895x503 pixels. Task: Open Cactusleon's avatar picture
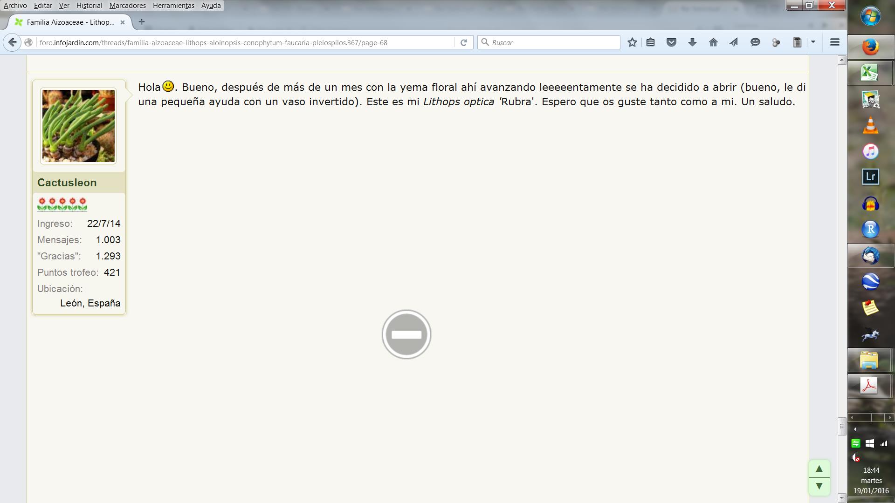point(78,126)
